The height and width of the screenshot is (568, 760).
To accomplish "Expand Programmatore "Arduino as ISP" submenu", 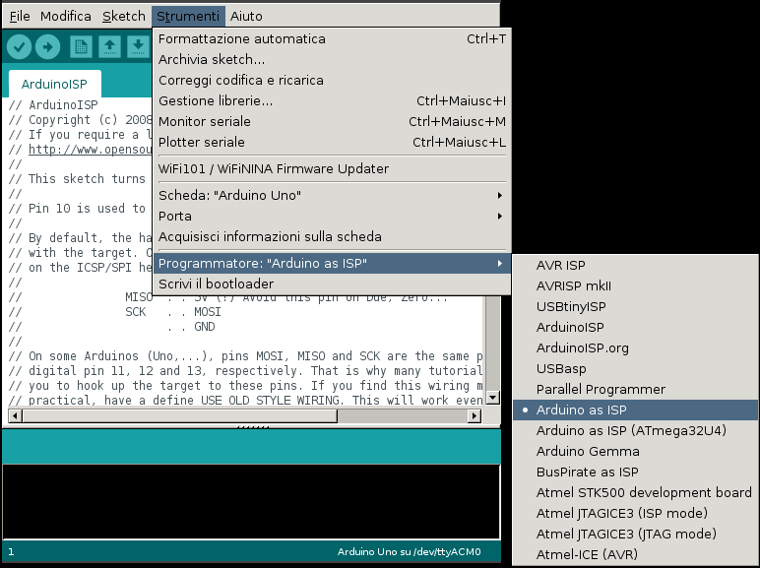I will point(332,263).
